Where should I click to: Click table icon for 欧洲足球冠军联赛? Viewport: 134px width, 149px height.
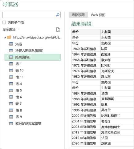11,123
